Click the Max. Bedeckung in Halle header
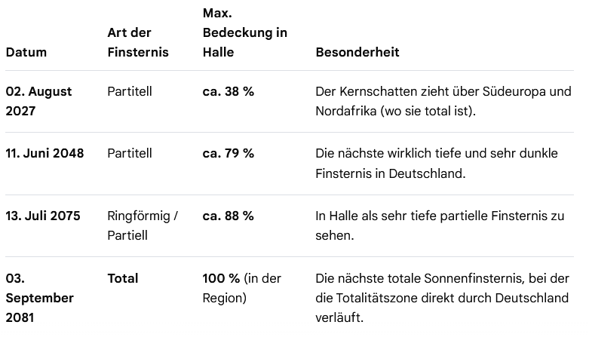 [x=245, y=32]
